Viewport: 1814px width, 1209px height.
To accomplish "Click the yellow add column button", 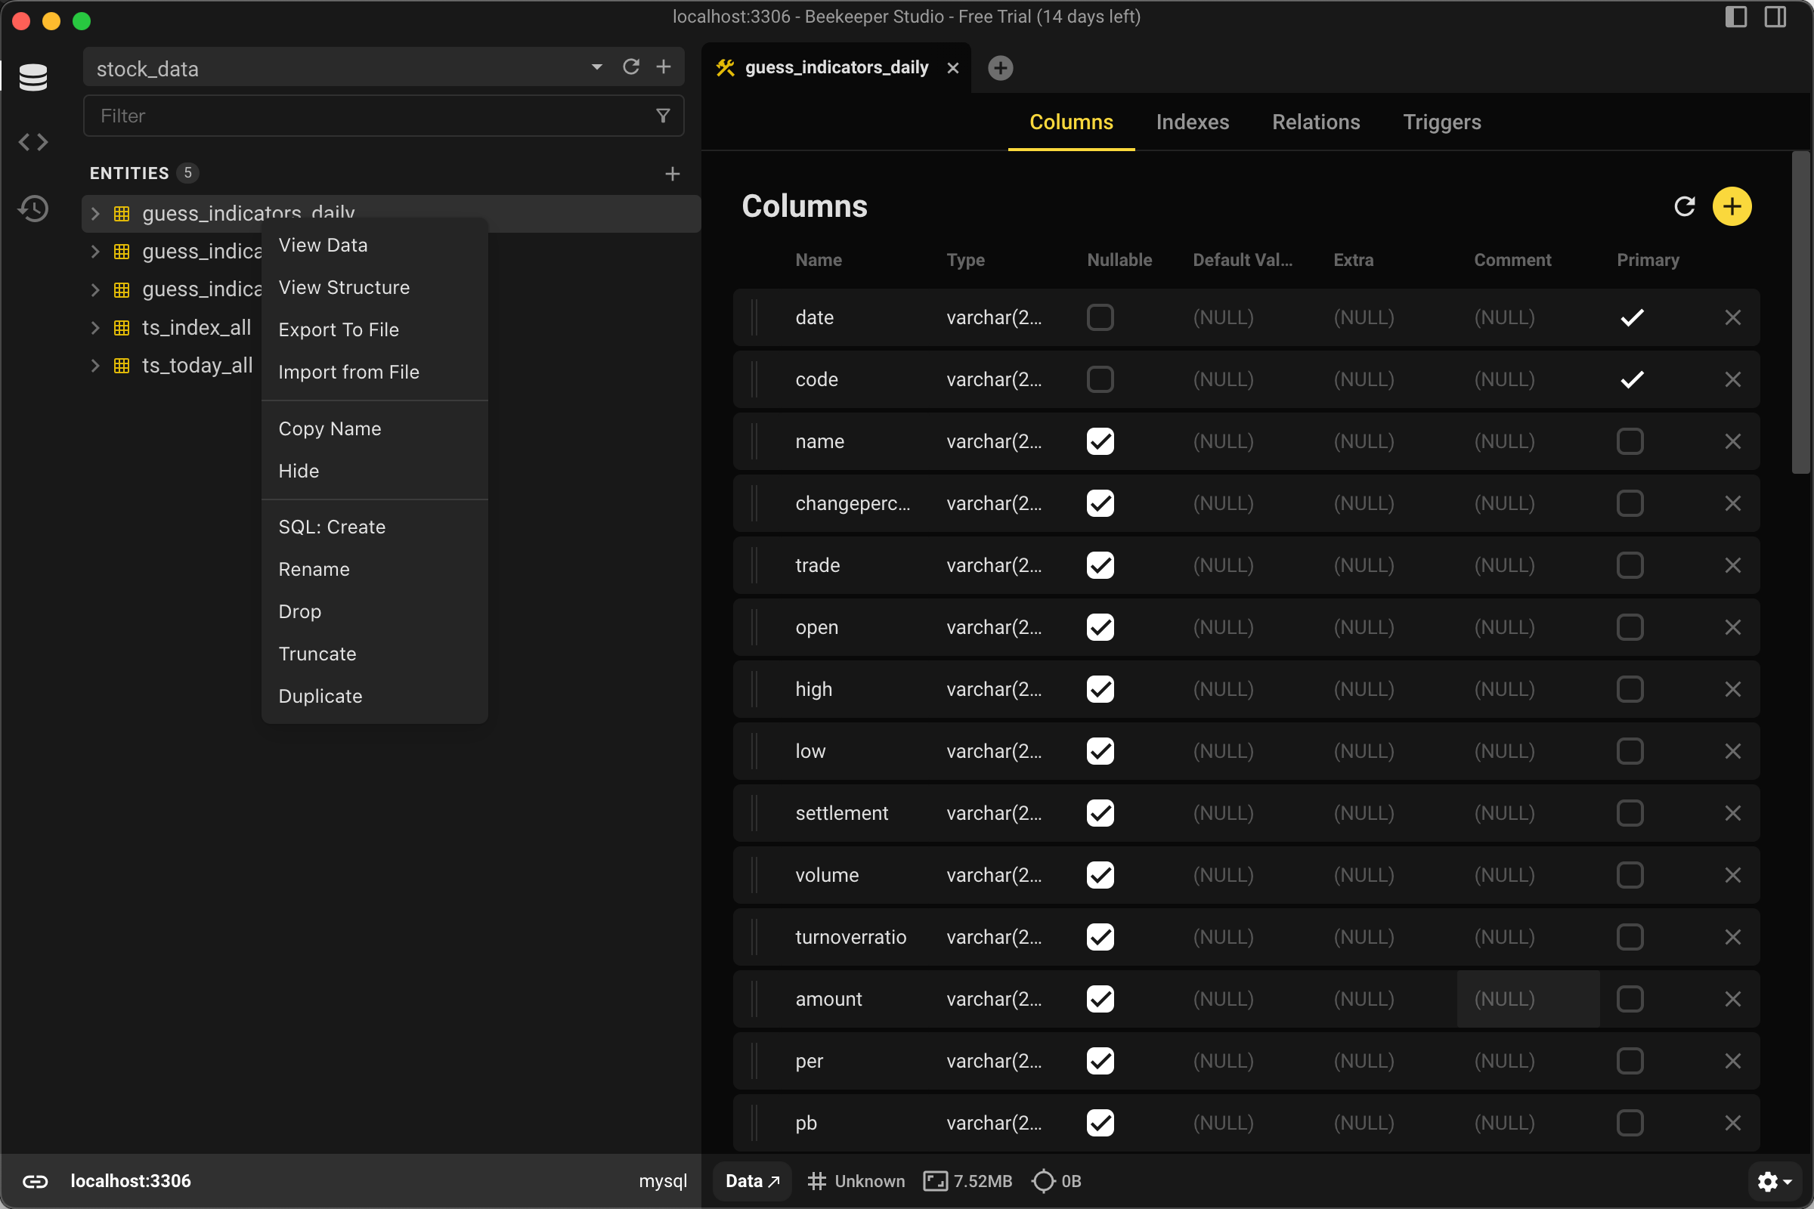I will (x=1732, y=206).
